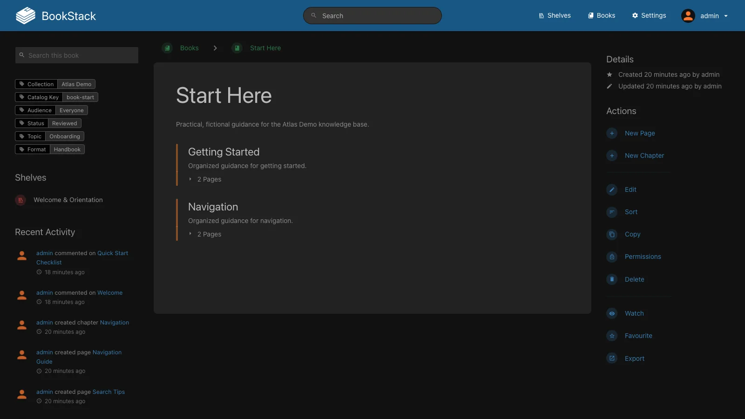Image resolution: width=745 pixels, height=419 pixels.
Task: Click the book search magnifier icon
Action: pos(21,55)
